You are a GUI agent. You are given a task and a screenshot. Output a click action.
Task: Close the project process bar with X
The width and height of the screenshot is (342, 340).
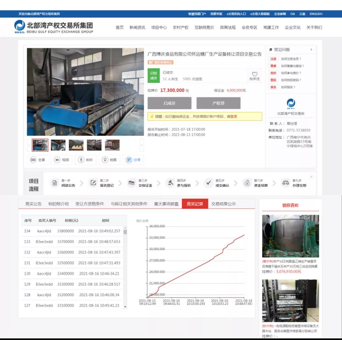(x=312, y=177)
